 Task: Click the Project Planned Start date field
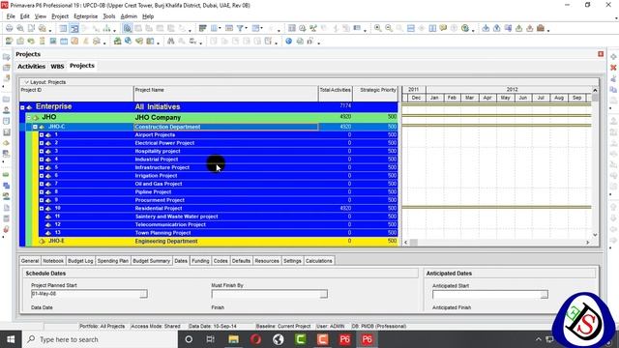point(86,294)
